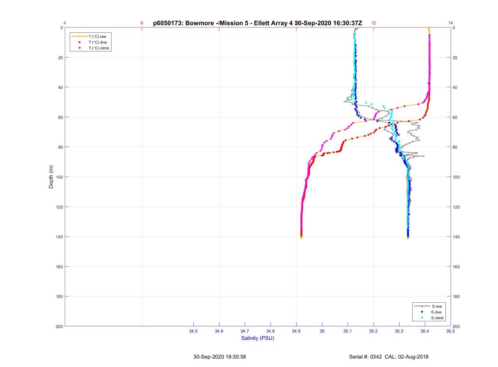Click the magenta dot marker for T climb
The height and width of the screenshot is (367, 498).
(x=79, y=48)
